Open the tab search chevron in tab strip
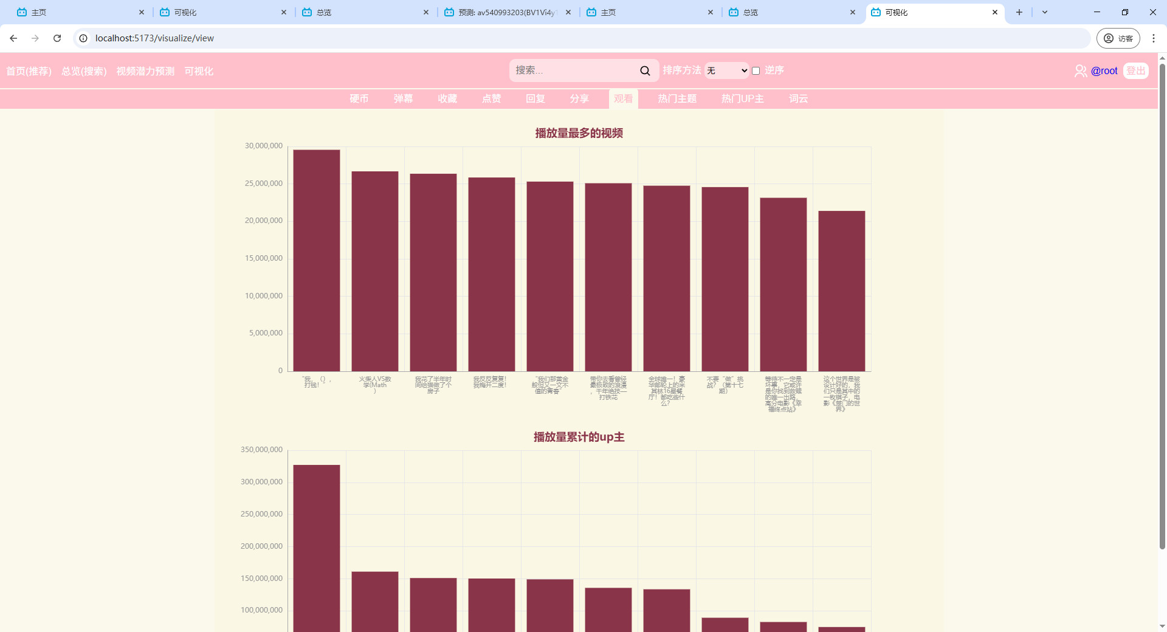This screenshot has height=632, width=1167. point(1045,12)
